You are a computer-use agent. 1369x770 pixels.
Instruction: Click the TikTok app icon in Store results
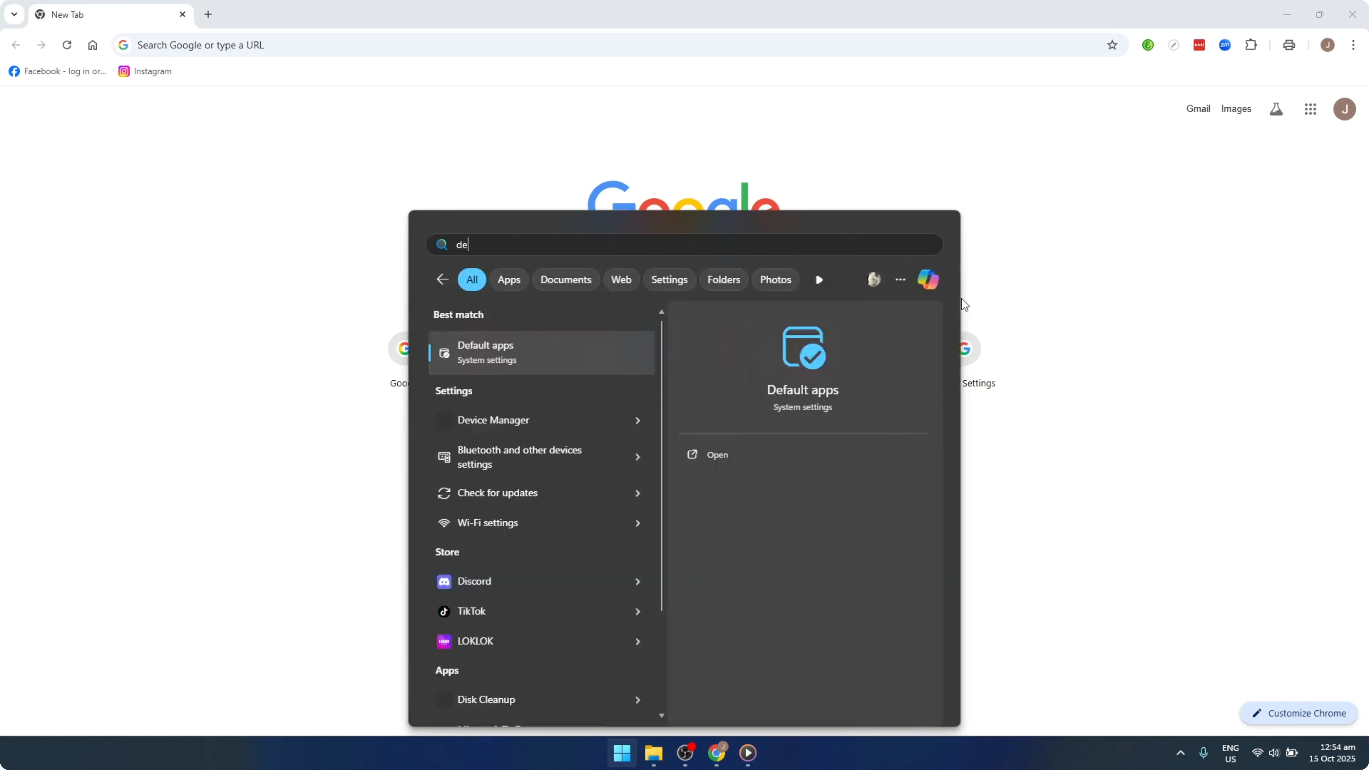(x=444, y=611)
